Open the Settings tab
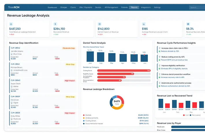 click(x=157, y=7)
